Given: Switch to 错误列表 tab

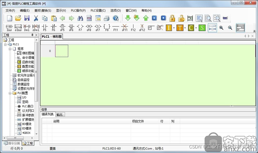Looking at the screenshot, I should point(47,114).
